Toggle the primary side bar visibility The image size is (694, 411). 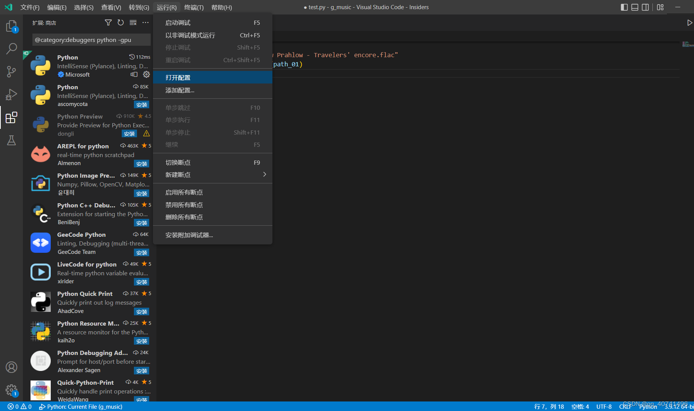(624, 7)
